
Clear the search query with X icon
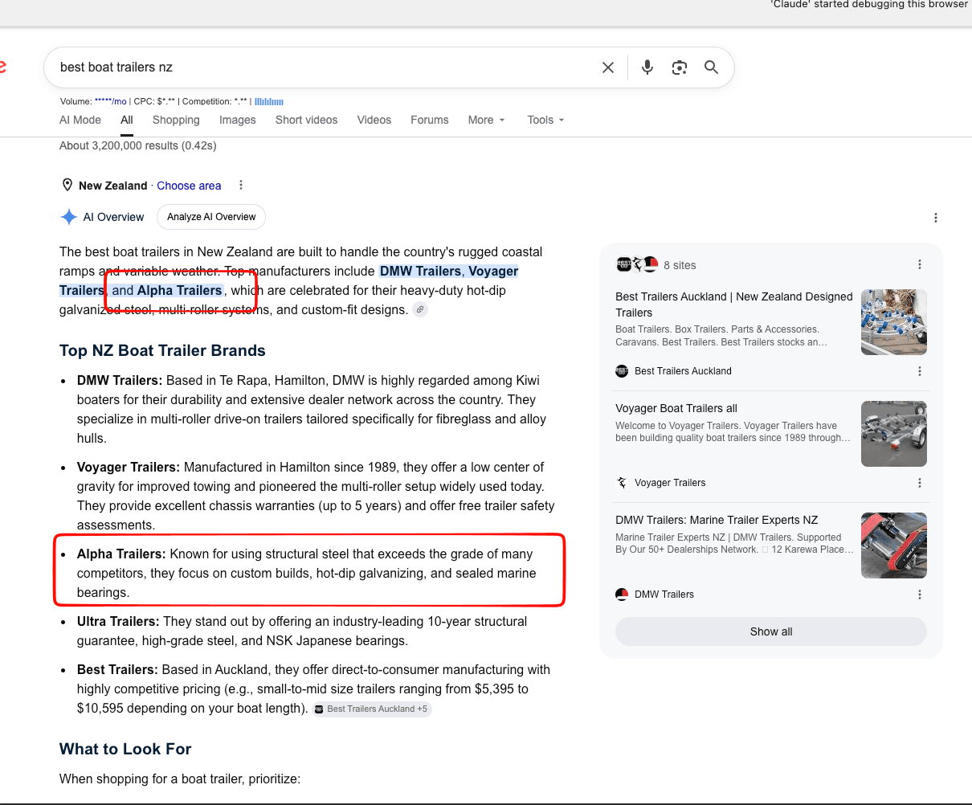608,67
